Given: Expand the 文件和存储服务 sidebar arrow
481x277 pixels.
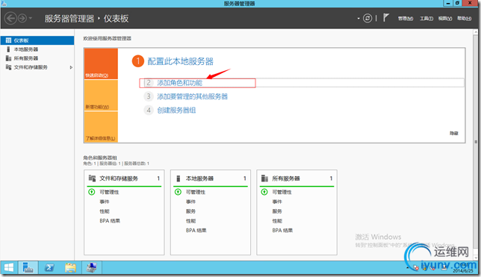Looking at the screenshot, I should [71, 67].
